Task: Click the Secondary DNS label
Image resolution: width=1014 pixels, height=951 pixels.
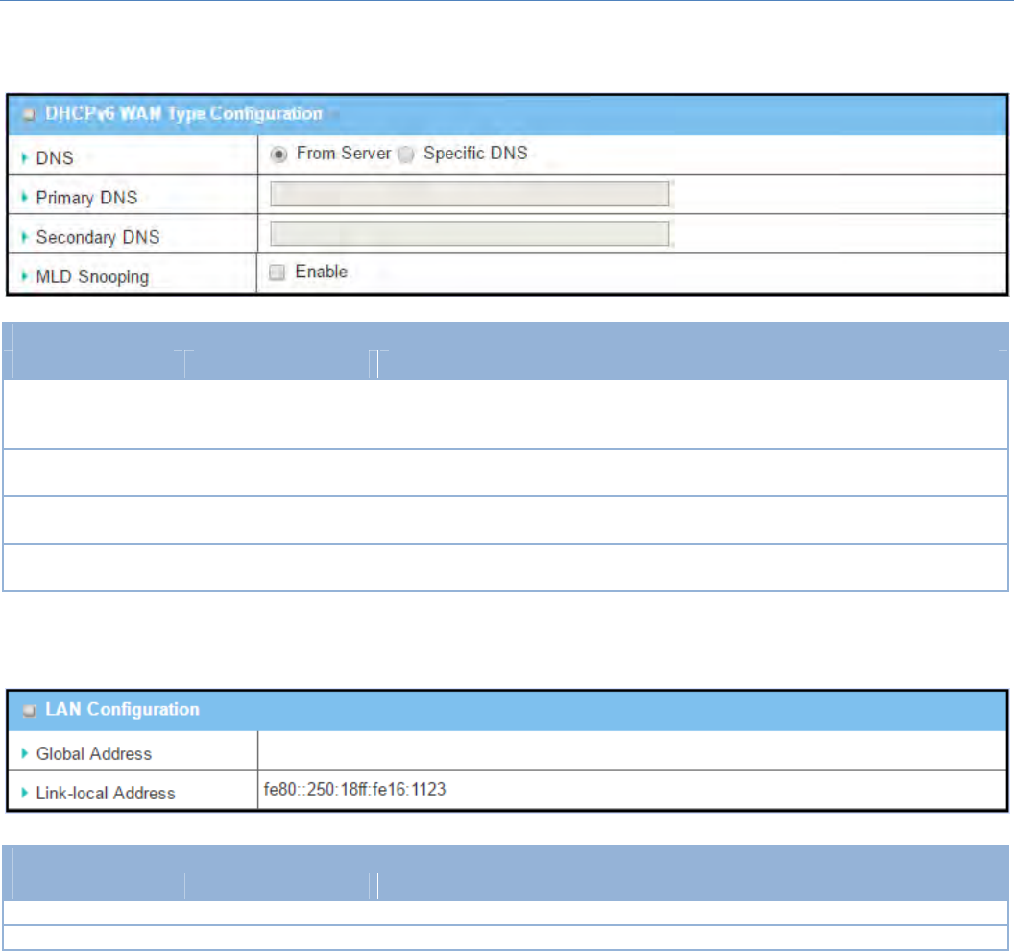Action: (x=98, y=237)
